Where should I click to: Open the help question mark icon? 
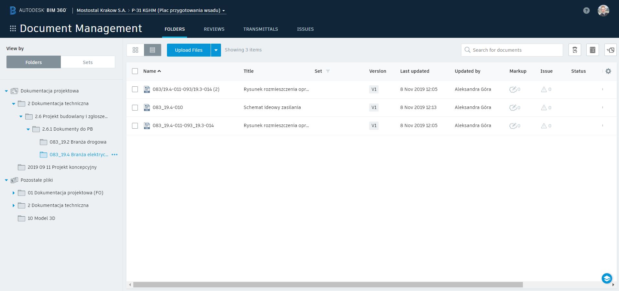point(586,11)
